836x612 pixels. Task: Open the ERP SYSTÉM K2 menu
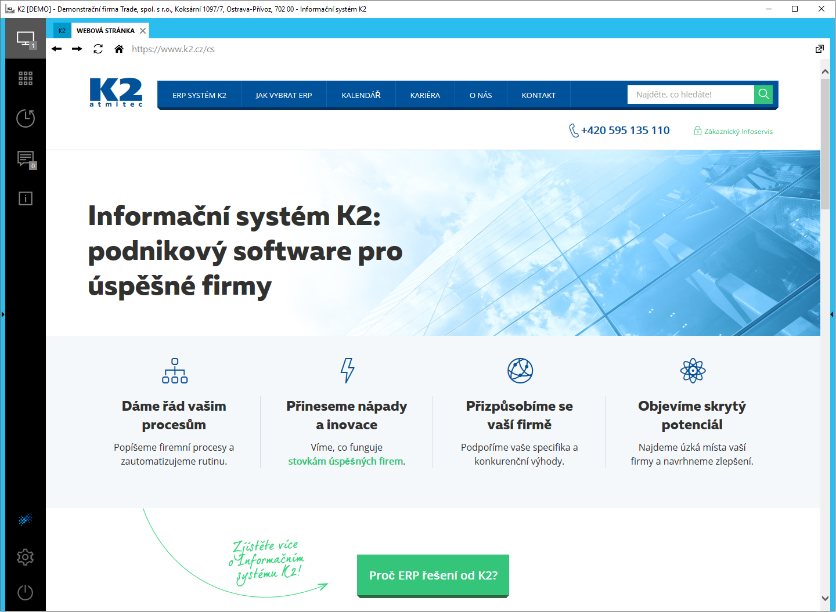click(x=199, y=95)
